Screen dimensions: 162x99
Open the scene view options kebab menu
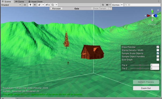pos(159,1)
